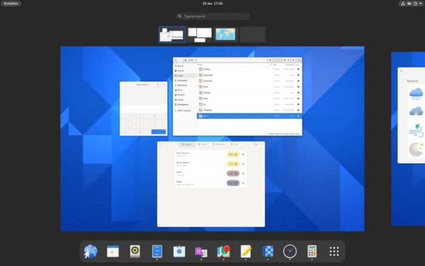425x266 pixels.
Task: Launch the Calendar app in the dock
Action: [113, 251]
